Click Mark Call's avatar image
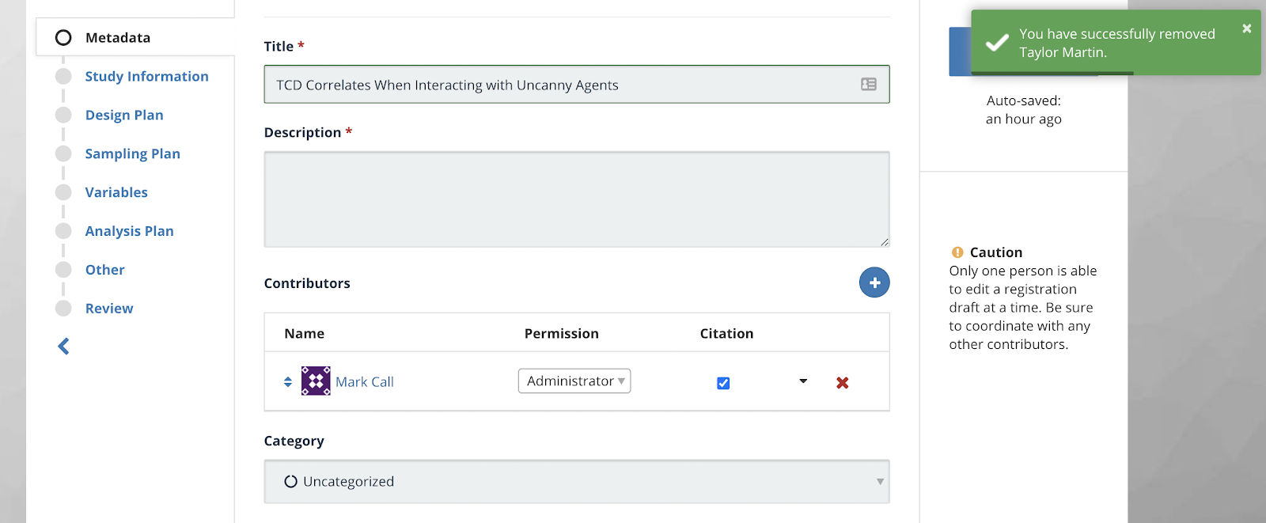This screenshot has height=523, width=1266. click(316, 381)
